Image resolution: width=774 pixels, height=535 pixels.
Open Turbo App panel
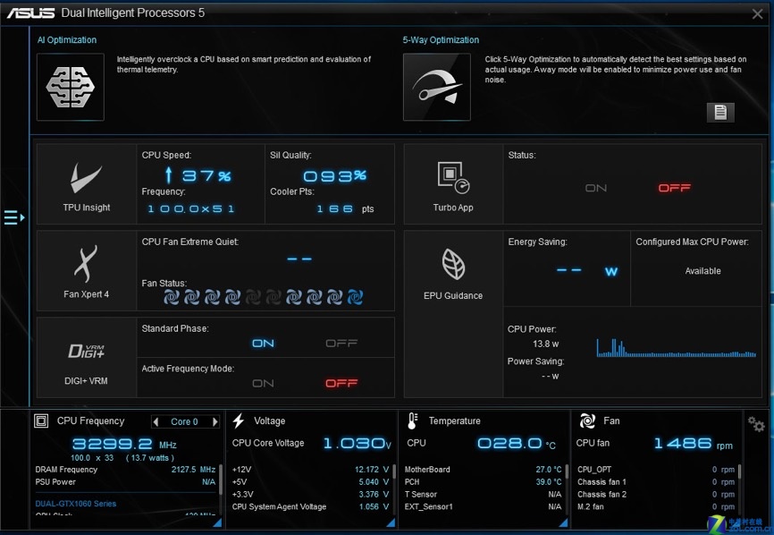point(453,184)
